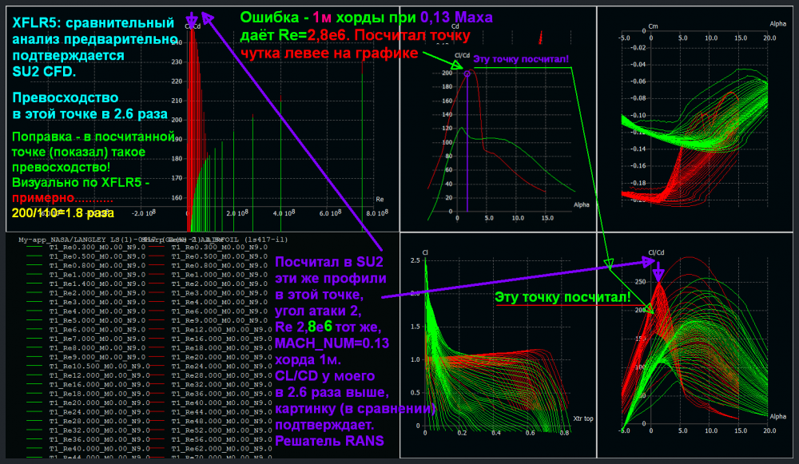Screen dimensions: 799x464
Task: Highlight green-curve legend entry T1_Re6.000_M0.00_N9.0
Action: tap(97, 330)
